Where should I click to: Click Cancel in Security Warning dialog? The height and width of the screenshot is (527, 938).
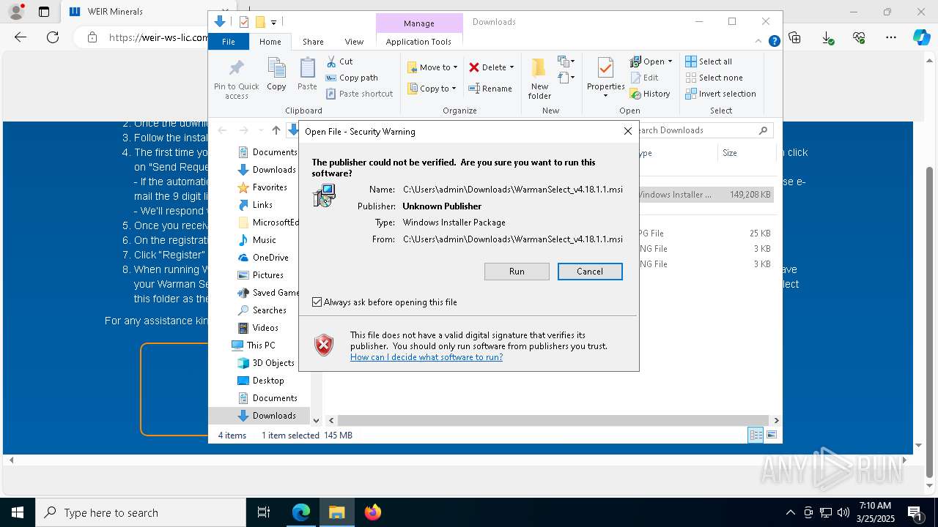(590, 272)
